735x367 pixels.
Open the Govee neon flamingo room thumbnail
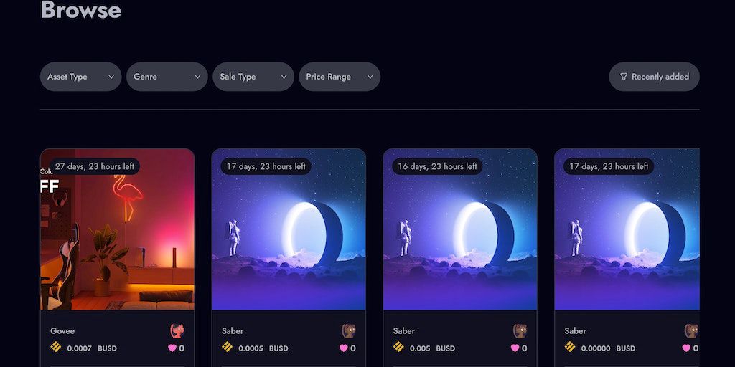coord(117,229)
